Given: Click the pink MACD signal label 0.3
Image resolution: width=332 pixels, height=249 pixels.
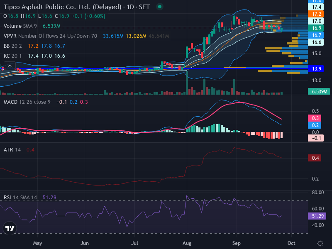Looking at the screenshot, I should [315, 118].
